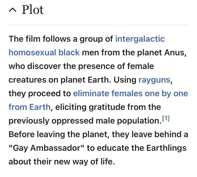Click the divider line under Plot
This screenshot has width=197, height=177.
tap(98, 25)
